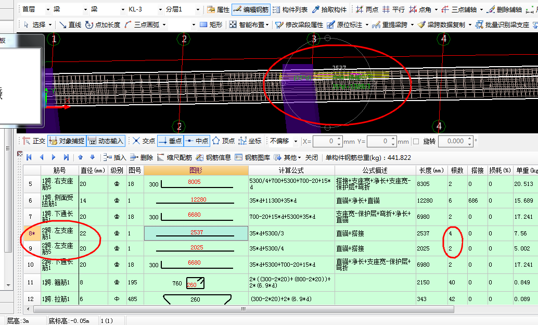Image resolution: width=538 pixels, height=325 pixels.
Task: Check the 旋转 rotation checkbox
Action: [x=416, y=141]
